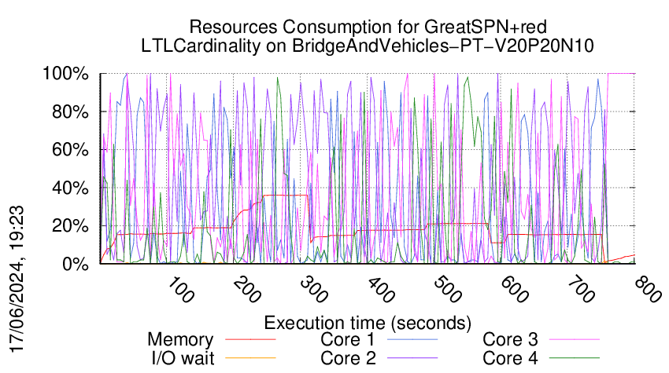Viewport: 669px width, 373px height.
Task: Click the red Memory legend line sample
Action: (x=250, y=340)
